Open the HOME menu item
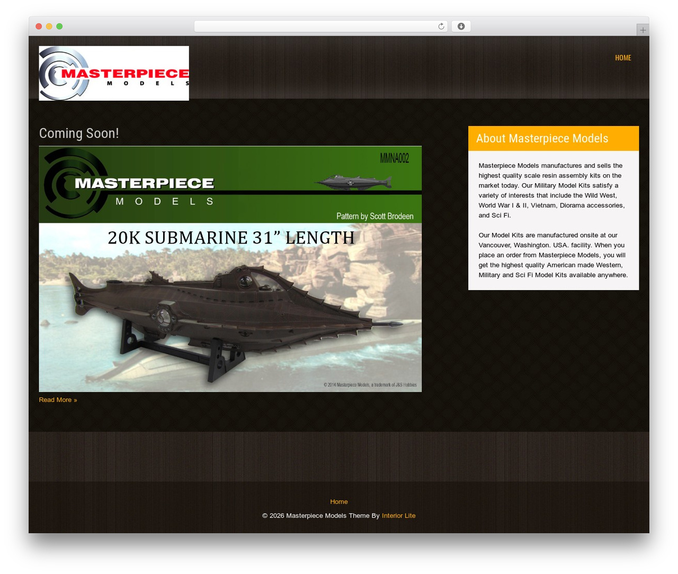678x574 pixels. (623, 58)
